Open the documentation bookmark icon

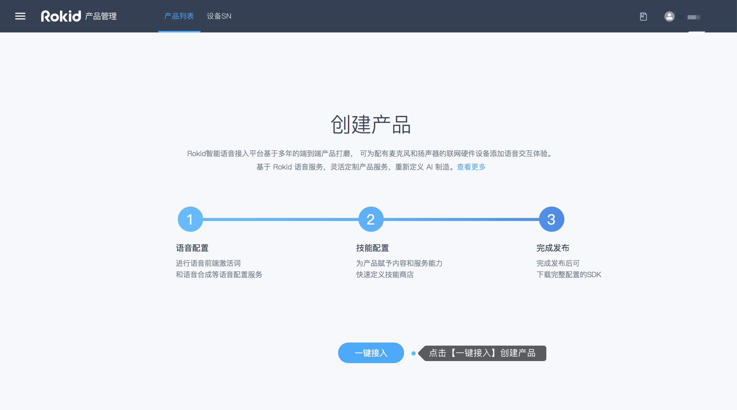coord(643,16)
